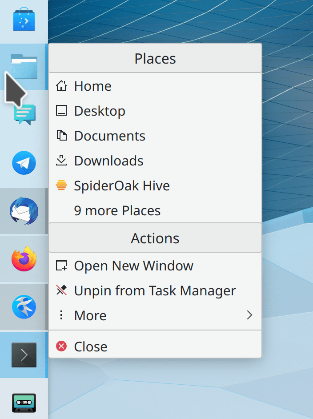Image resolution: width=313 pixels, height=419 pixels.
Task: Select Home in the Places list
Action: click(x=92, y=86)
